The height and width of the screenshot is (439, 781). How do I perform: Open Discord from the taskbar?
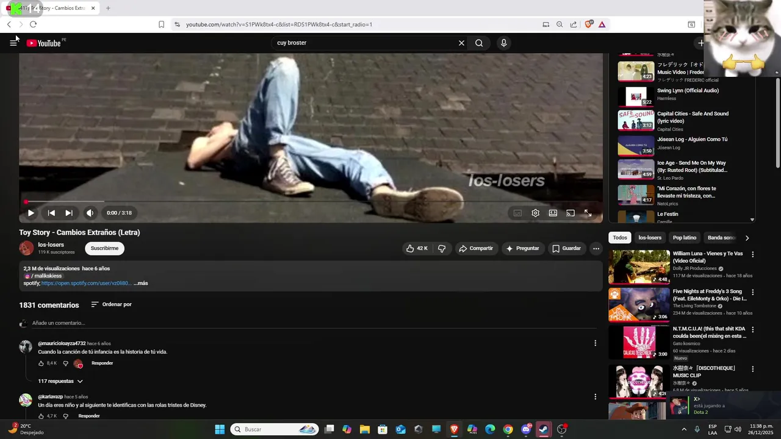tap(526, 429)
